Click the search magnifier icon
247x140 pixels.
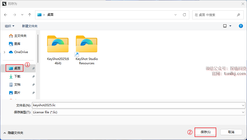coord(238,15)
